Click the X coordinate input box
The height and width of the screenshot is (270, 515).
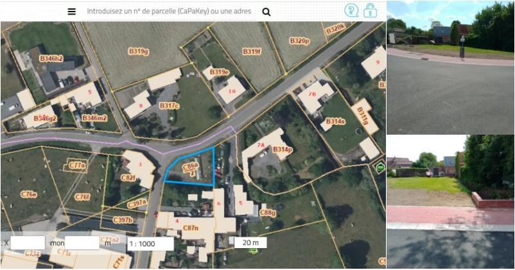[28, 243]
